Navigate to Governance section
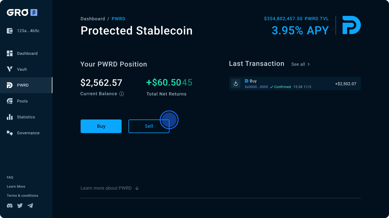The image size is (389, 218). (28, 133)
